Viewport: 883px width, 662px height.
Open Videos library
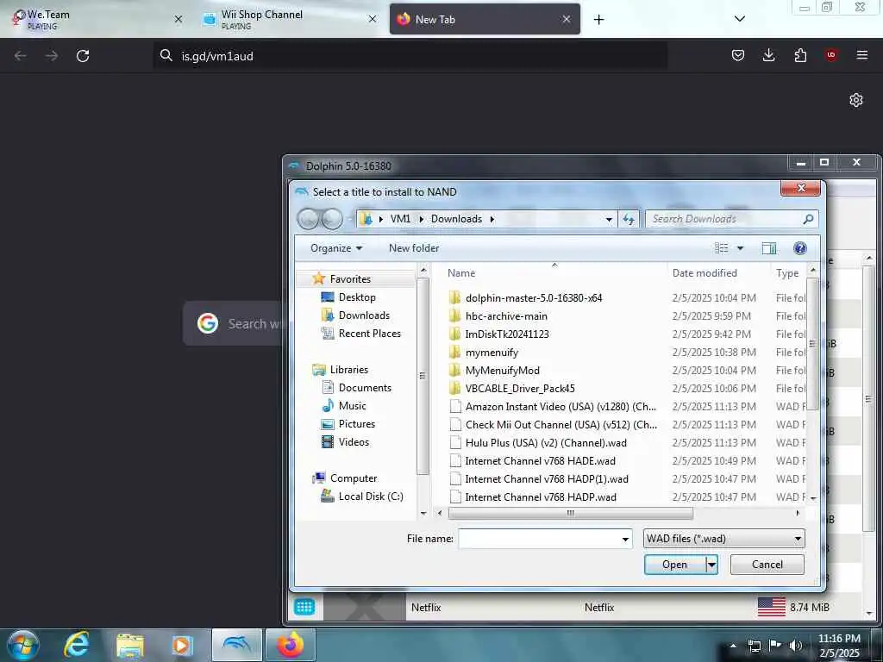tap(354, 442)
